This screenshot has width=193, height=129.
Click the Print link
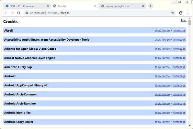click(x=184, y=20)
